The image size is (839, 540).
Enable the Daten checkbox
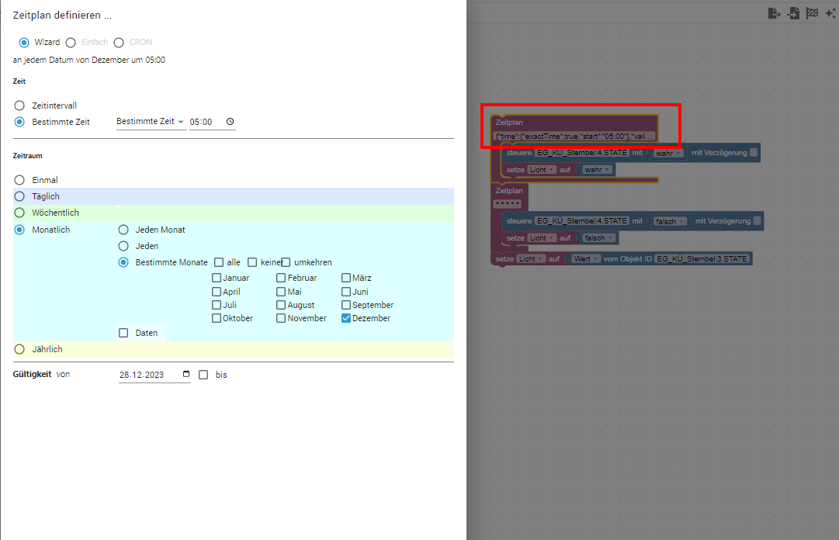(123, 333)
